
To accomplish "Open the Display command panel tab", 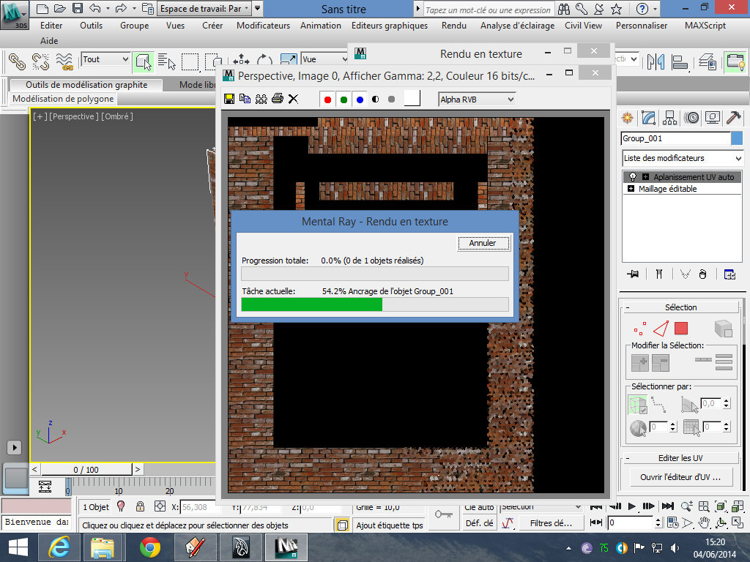I will (x=712, y=118).
